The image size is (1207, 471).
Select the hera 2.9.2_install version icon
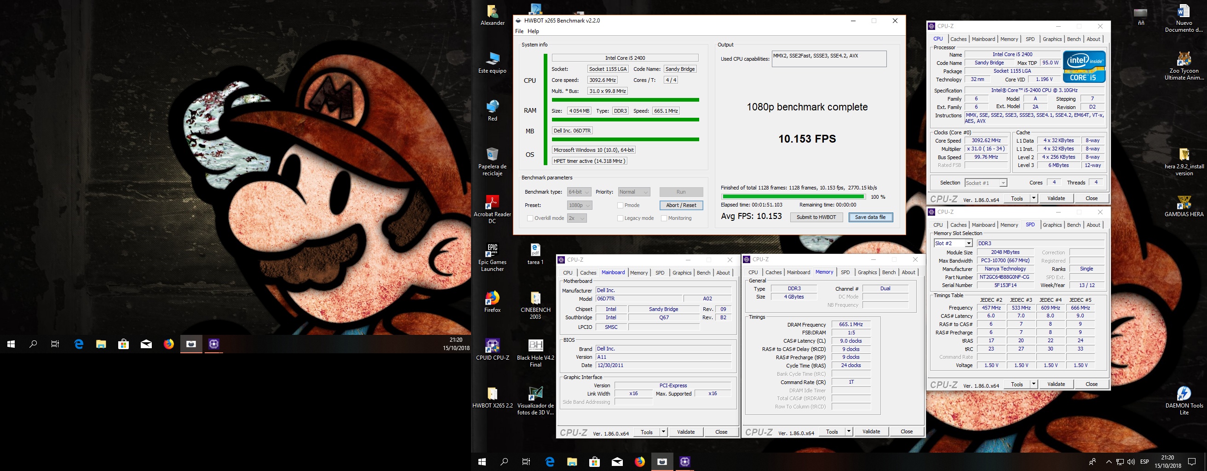(x=1184, y=162)
